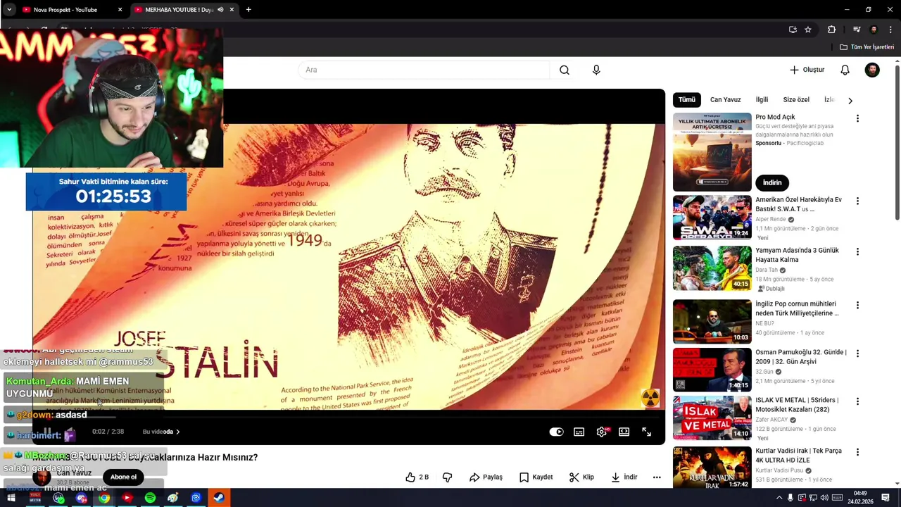Toggle subtitles in the video player
Image resolution: width=901 pixels, height=507 pixels.
[579, 432]
